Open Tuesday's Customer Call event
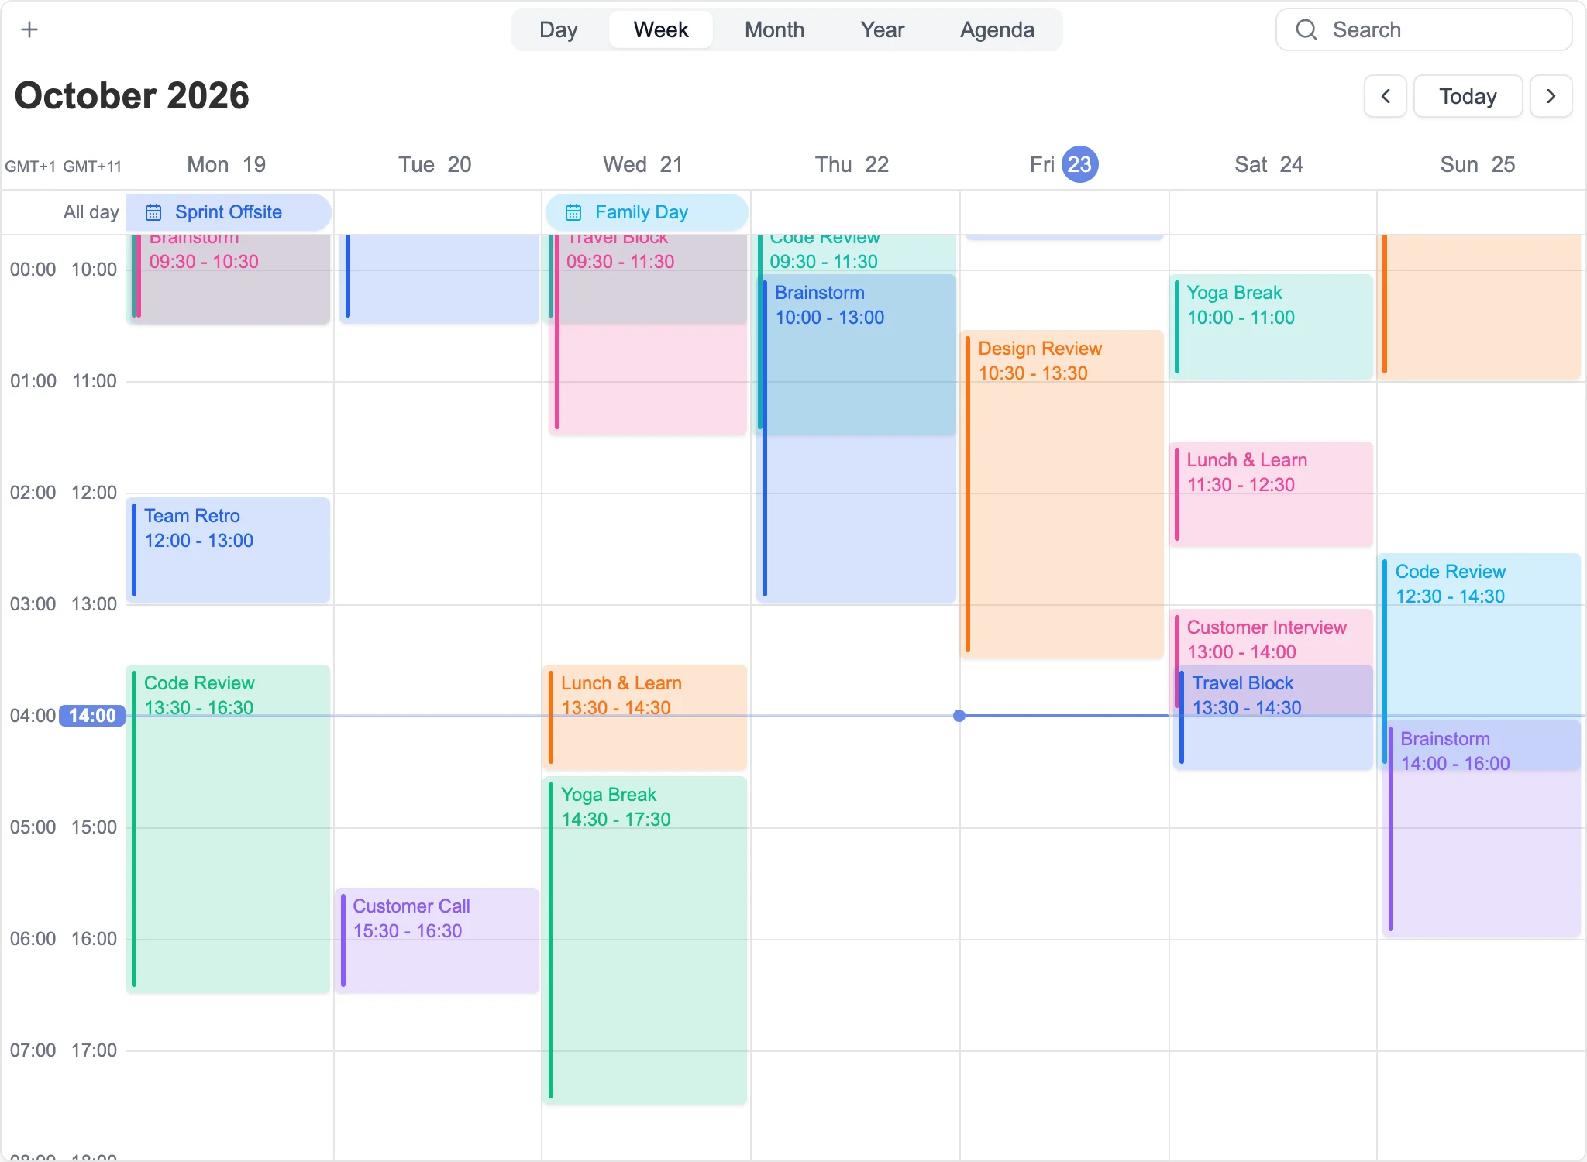The image size is (1587, 1162). click(438, 940)
